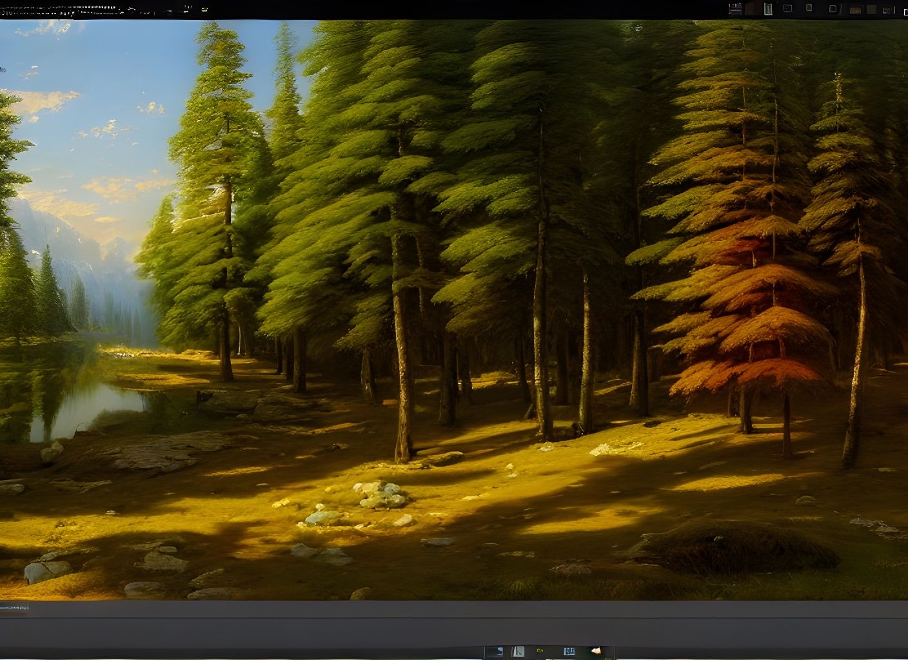Viewport: 908px width, 660px height.
Task: Click the forest landscape painting in the viewer
Action: [x=454, y=310]
